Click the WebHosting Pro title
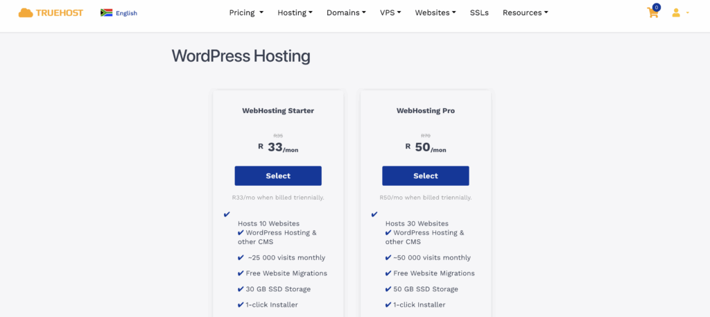Screen dimensions: 710x317 (x=426, y=110)
